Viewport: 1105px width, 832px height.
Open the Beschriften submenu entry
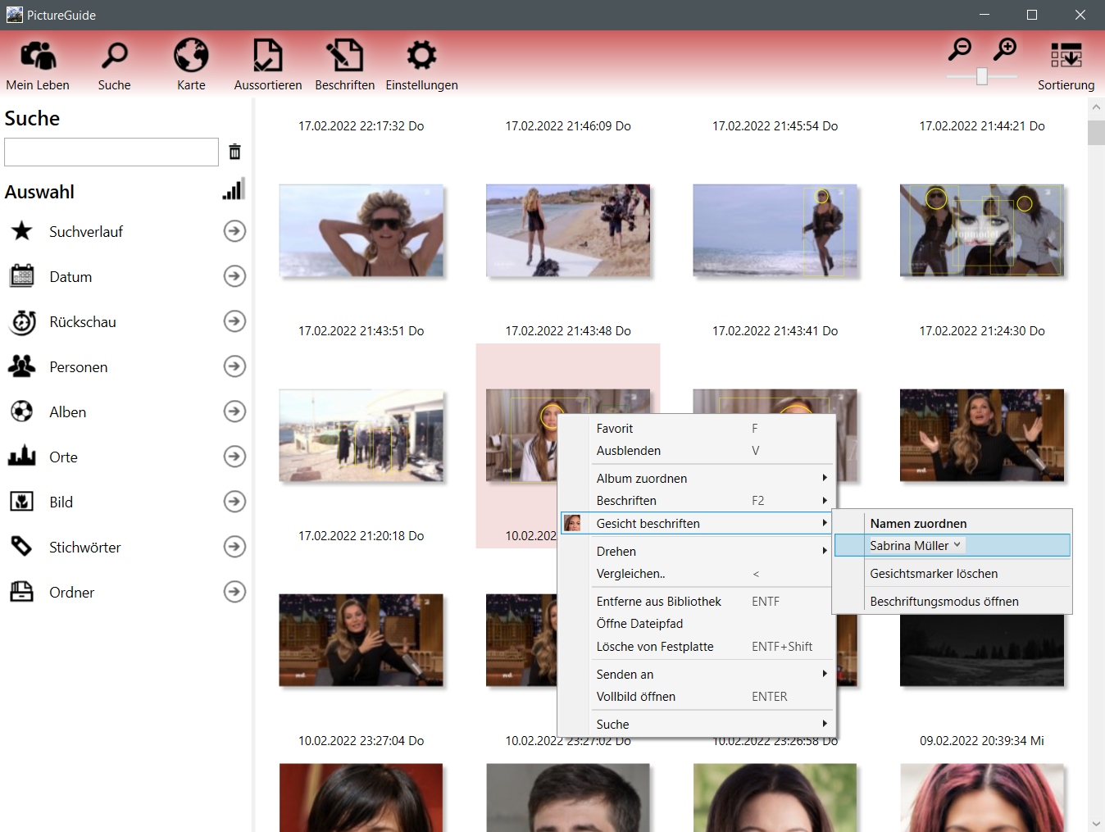pos(697,500)
